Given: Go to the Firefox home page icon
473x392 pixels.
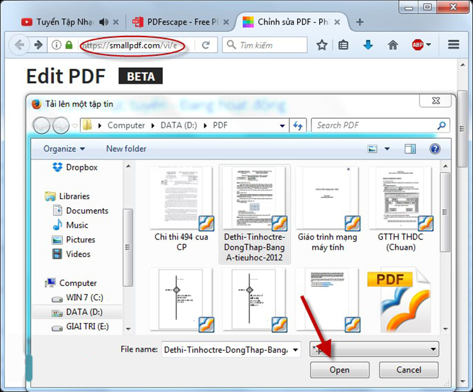Looking at the screenshot, I should coord(393,45).
